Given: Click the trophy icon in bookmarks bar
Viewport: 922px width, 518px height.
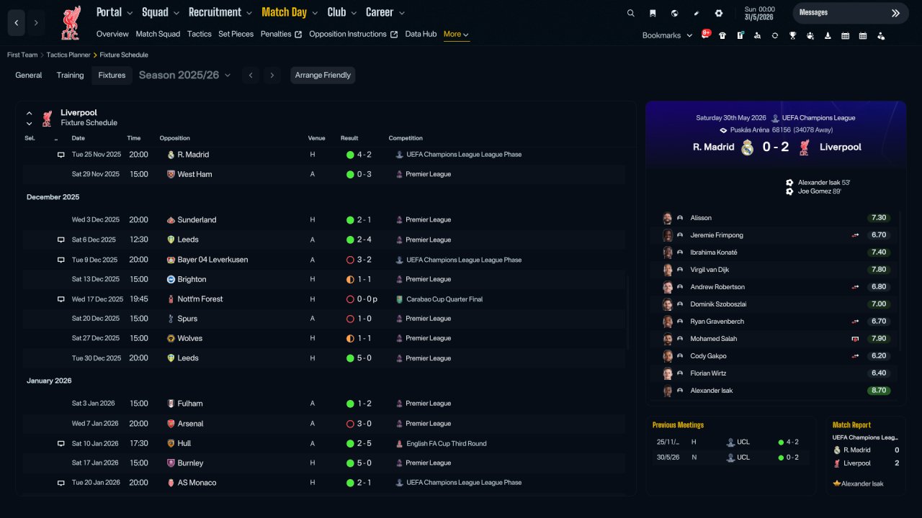Looking at the screenshot, I should [792, 35].
